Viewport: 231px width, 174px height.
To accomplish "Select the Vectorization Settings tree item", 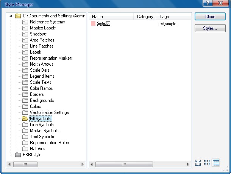I will point(49,112).
